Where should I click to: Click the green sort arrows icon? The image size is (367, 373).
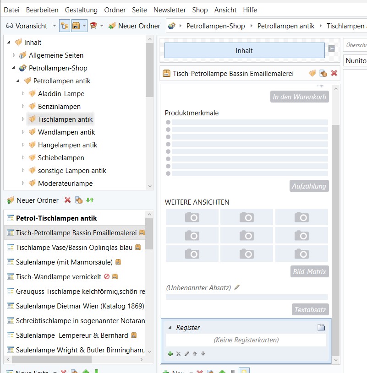89,200
